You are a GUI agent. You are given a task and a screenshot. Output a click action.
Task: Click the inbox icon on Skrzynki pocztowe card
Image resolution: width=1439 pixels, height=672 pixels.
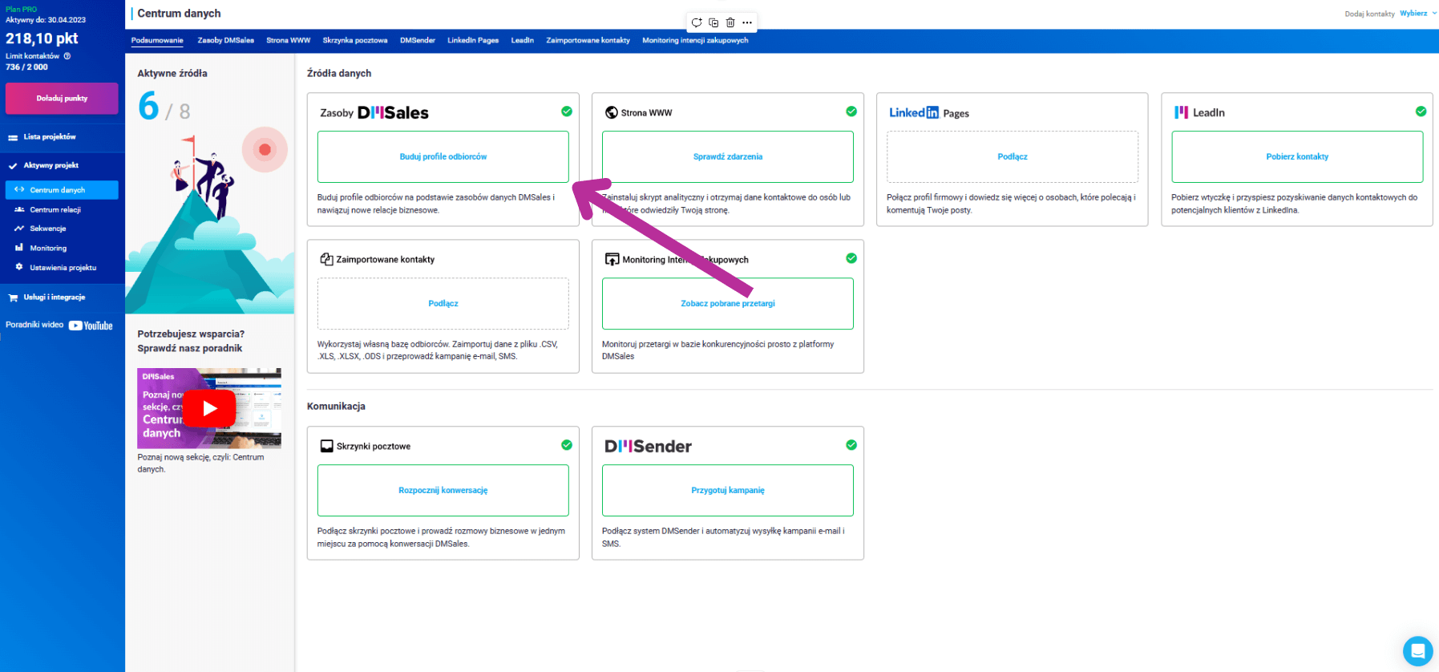click(x=326, y=446)
